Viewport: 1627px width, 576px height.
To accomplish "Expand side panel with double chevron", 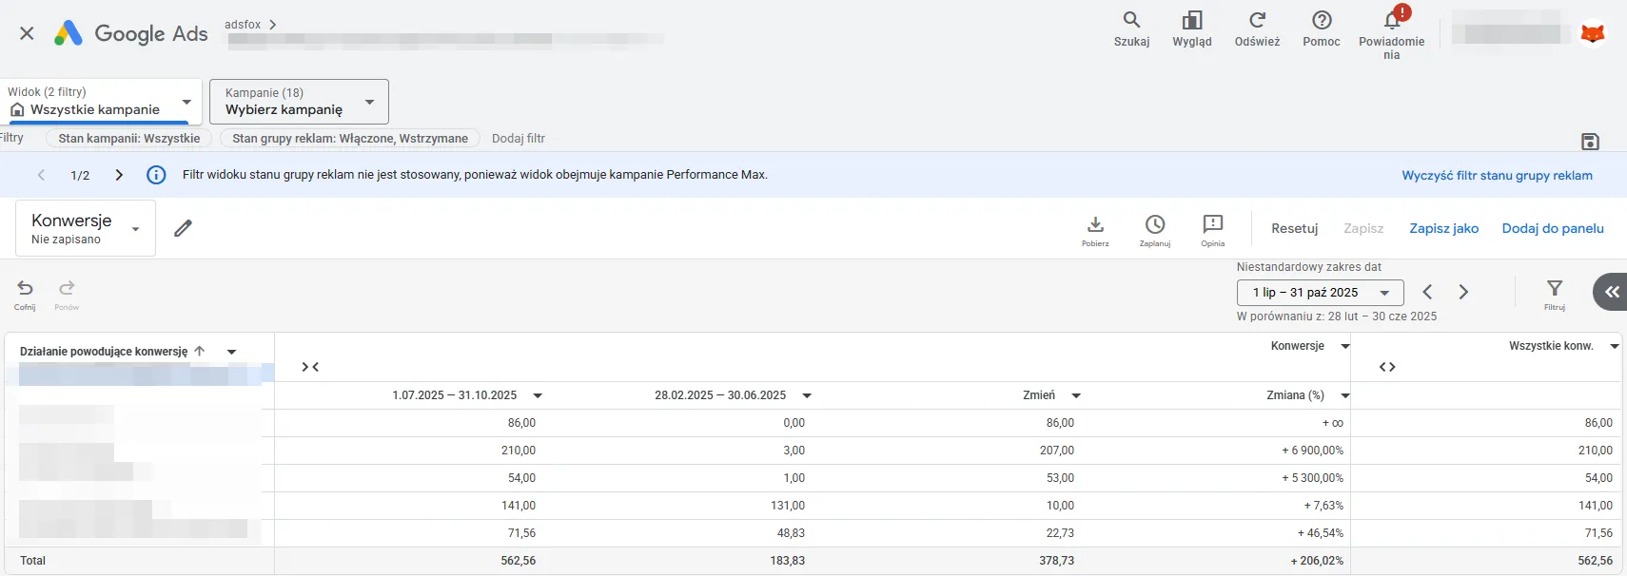I will point(1611,292).
